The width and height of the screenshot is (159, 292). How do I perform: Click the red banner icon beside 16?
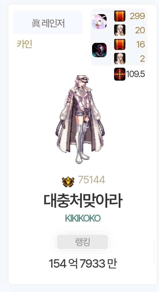[120, 44]
